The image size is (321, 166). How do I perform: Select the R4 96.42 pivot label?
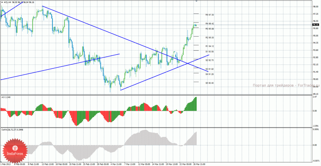[210, 24]
